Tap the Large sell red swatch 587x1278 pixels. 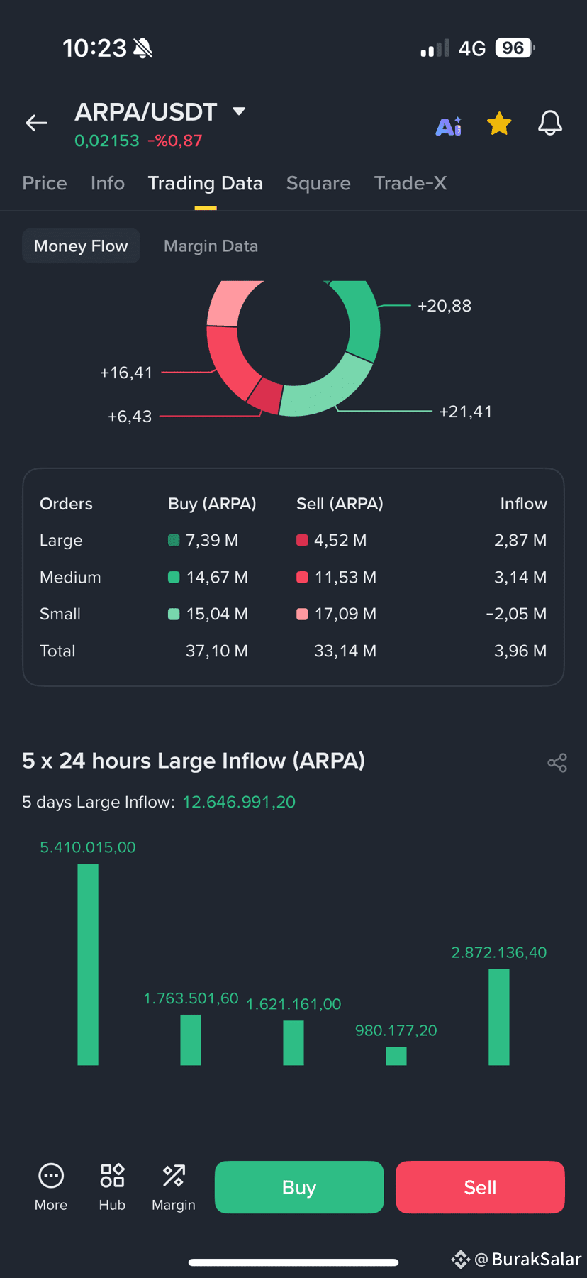(x=302, y=540)
